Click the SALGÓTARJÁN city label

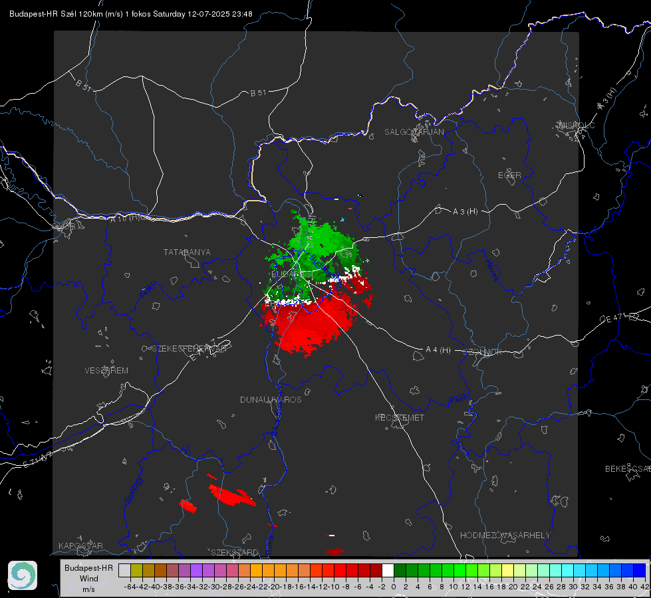[414, 132]
